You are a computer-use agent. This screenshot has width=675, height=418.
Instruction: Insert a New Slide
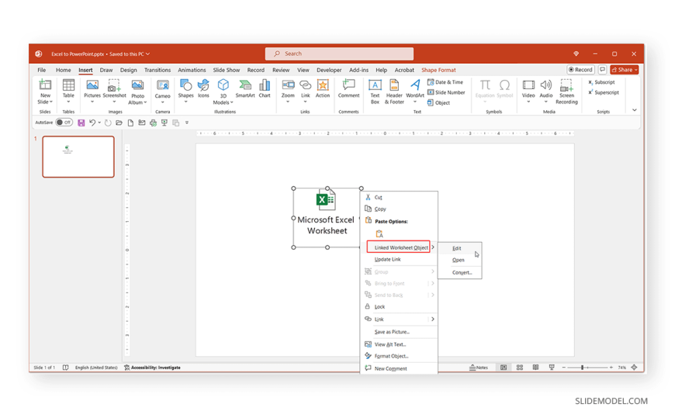45,92
